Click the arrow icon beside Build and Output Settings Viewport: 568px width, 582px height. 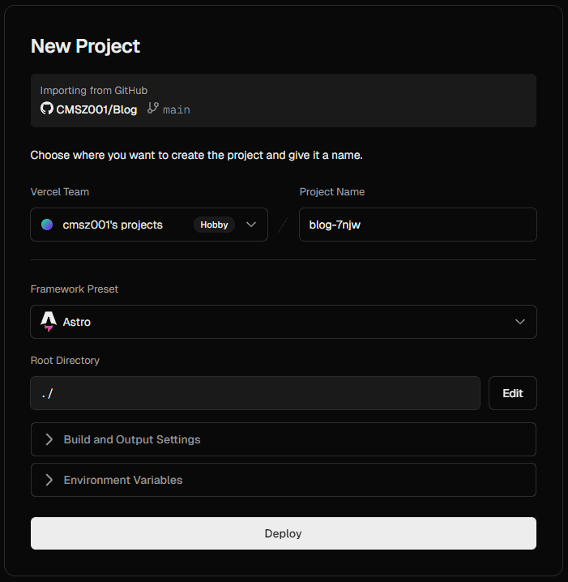49,439
